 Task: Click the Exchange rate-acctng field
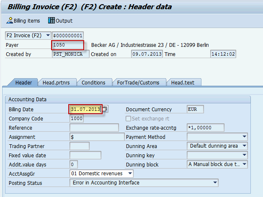click(x=205, y=128)
